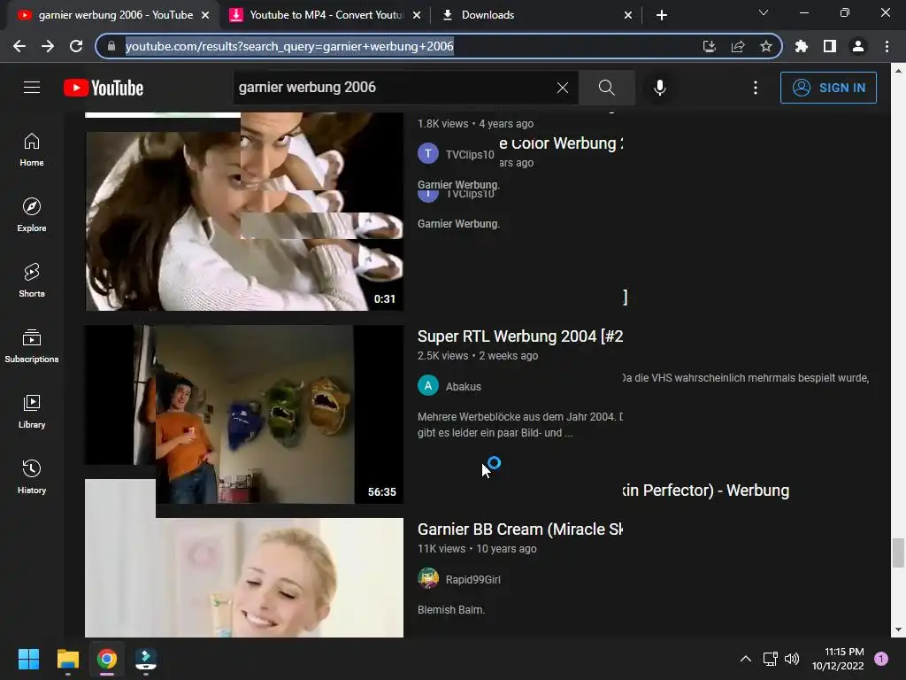Image resolution: width=906 pixels, height=680 pixels.
Task: Open History in the sidebar
Action: coord(32,476)
